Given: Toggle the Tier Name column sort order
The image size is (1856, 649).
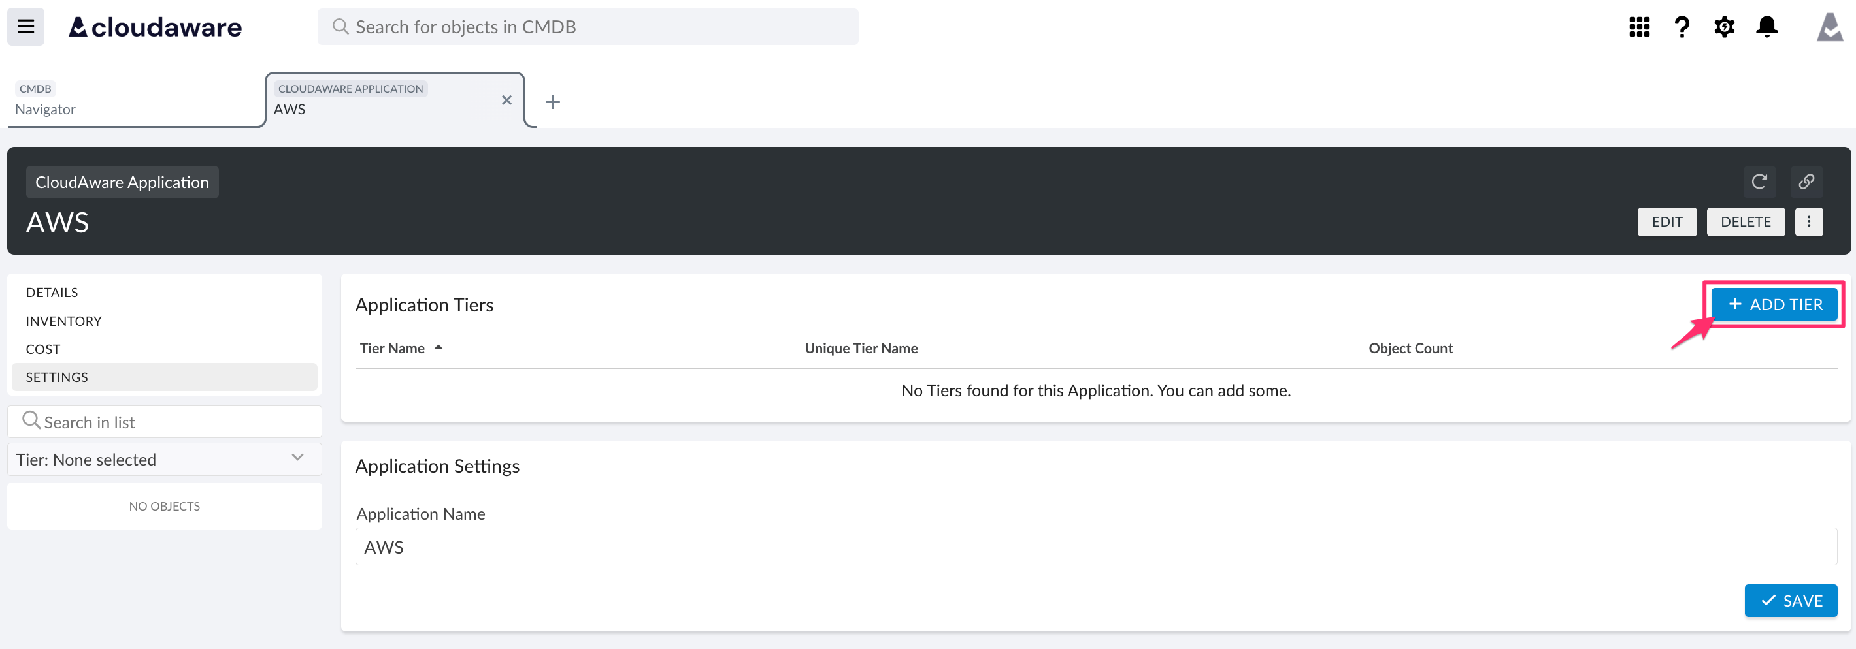Looking at the screenshot, I should point(402,347).
